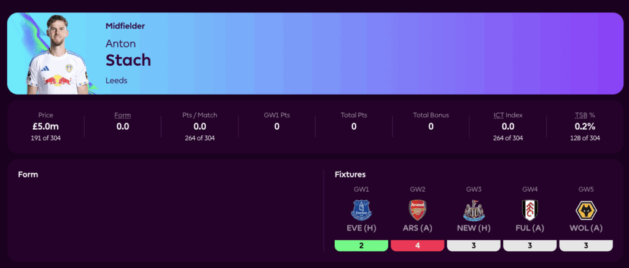Click the Fulham club crest icon
The image size is (629, 268).
529,210
